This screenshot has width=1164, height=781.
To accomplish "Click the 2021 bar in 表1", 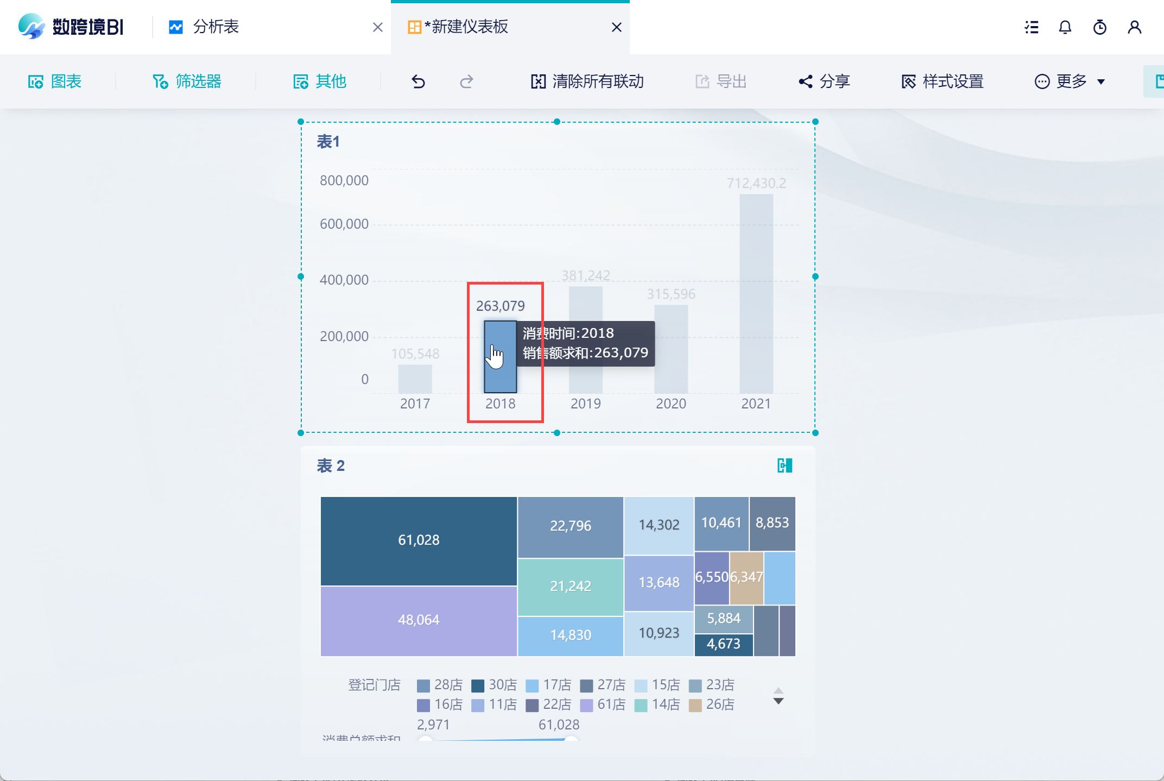I will [x=756, y=293].
